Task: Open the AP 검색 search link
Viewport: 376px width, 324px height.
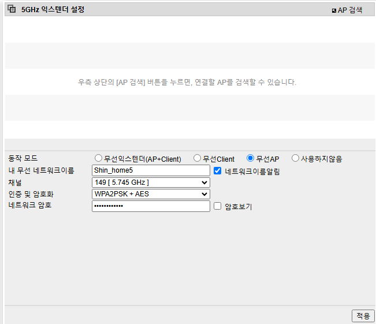Action: [x=347, y=10]
